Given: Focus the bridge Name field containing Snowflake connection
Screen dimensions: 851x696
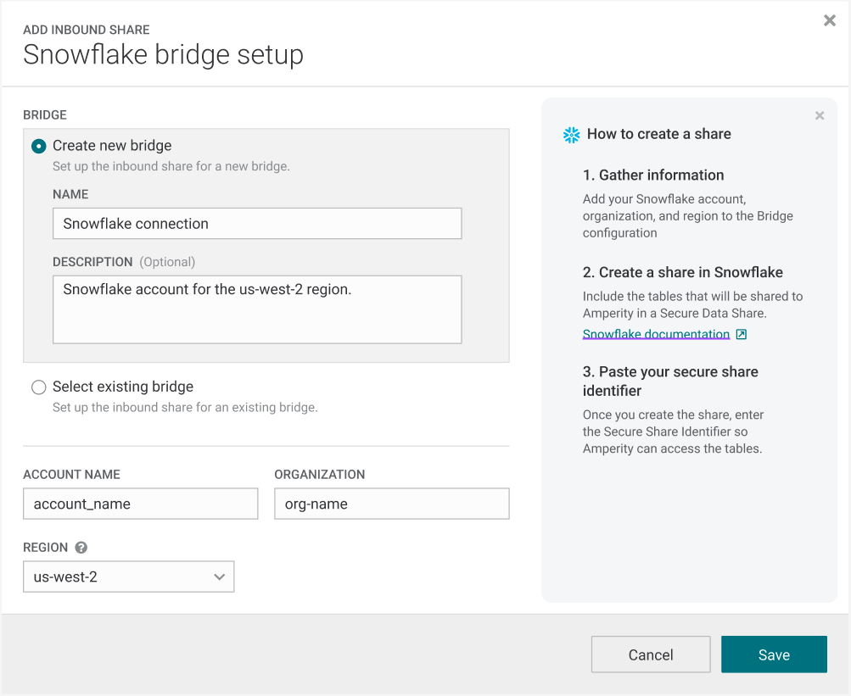Looking at the screenshot, I should tap(256, 224).
